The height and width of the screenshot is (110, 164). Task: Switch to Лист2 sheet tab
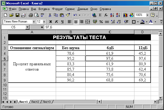click(x=35, y=102)
